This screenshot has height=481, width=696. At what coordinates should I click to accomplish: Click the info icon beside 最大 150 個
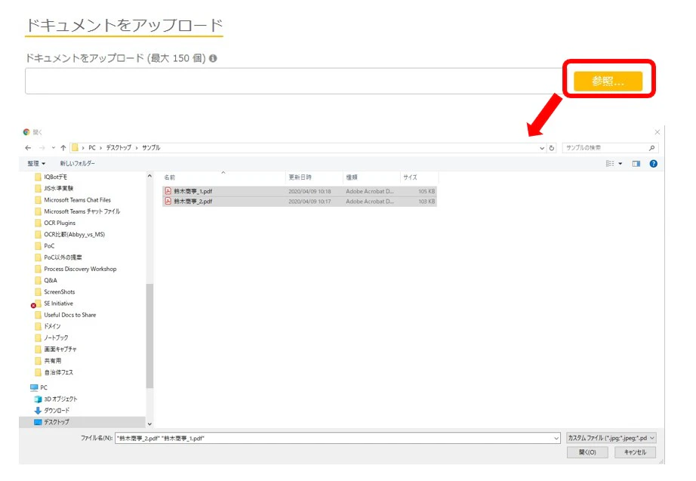pos(213,58)
